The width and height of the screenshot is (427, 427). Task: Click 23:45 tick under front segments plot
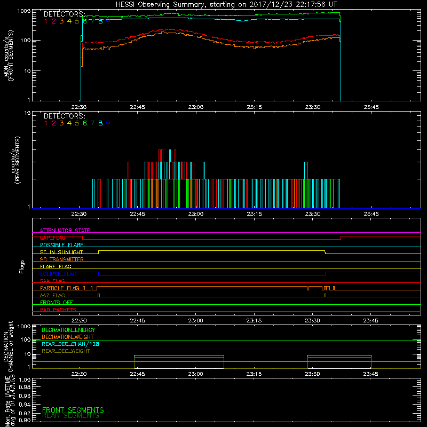tap(371, 107)
